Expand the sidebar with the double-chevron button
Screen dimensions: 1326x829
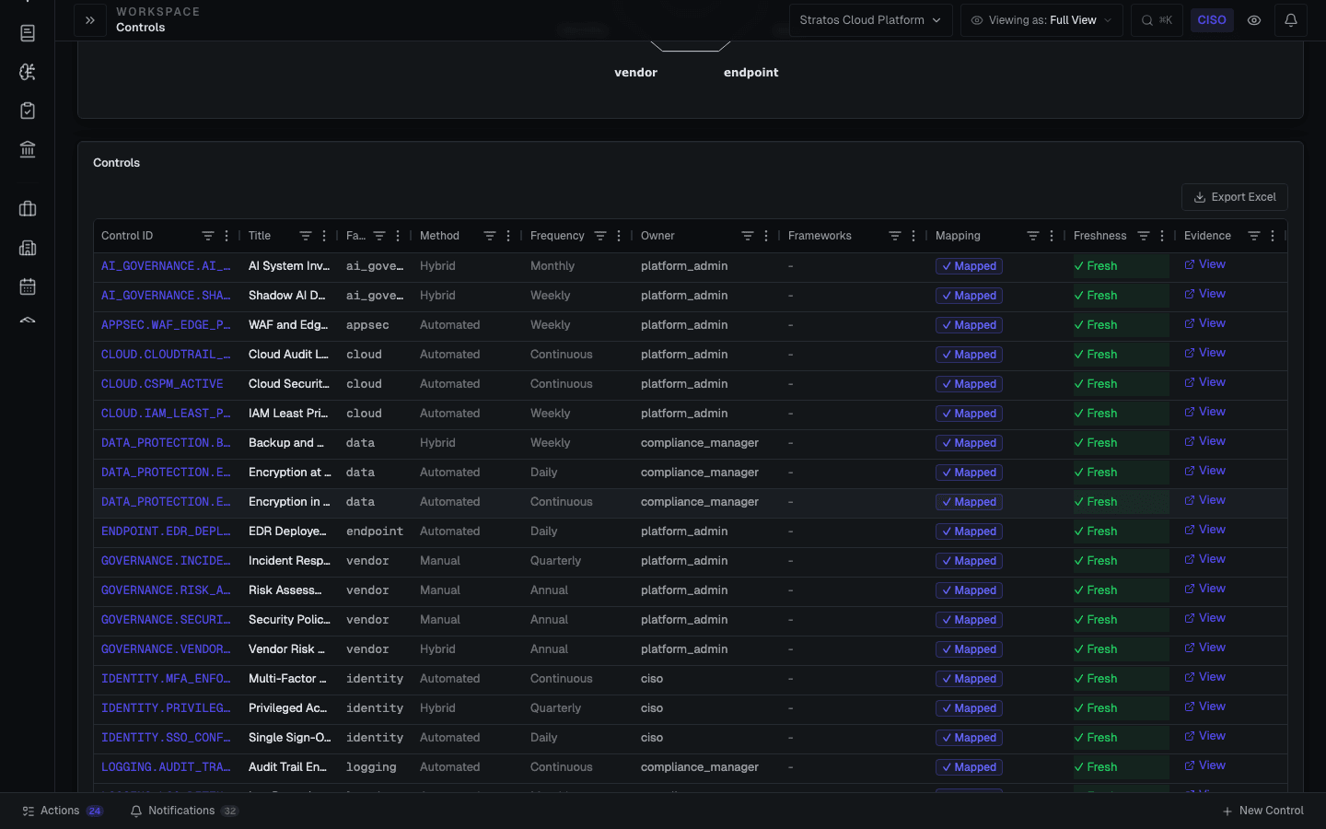point(90,20)
